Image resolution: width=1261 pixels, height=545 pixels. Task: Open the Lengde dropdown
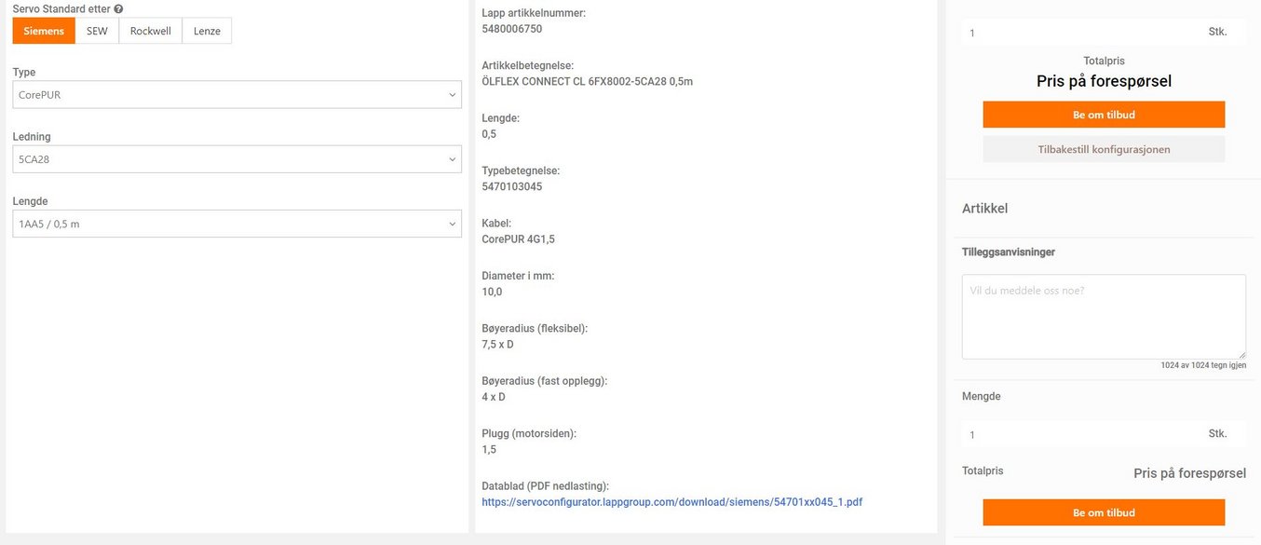click(x=237, y=224)
